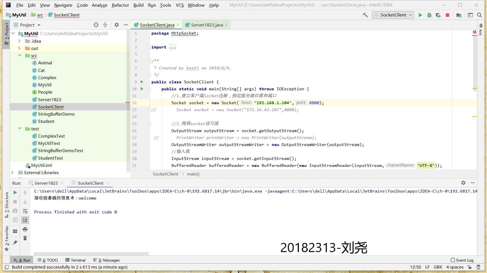The height and width of the screenshot is (273, 487).
Task: Open the VCS menu
Action: coord(180,5)
